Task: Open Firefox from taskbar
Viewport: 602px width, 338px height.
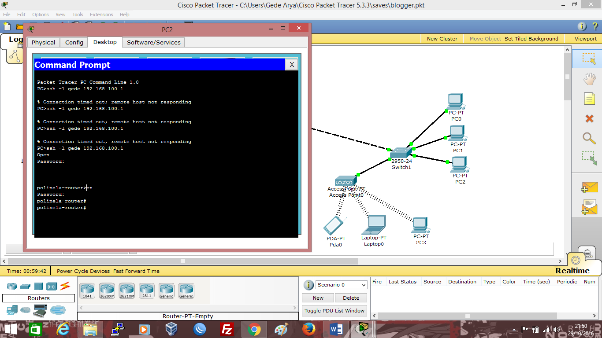Action: (308, 330)
